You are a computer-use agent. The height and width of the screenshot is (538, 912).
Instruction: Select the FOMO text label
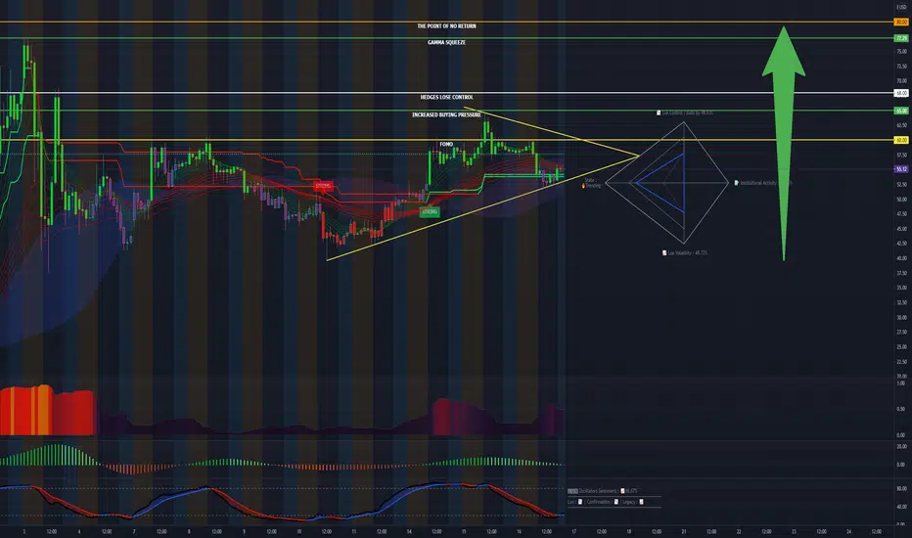coord(446,144)
